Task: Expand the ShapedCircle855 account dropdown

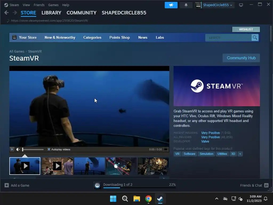Action: click(231, 5)
